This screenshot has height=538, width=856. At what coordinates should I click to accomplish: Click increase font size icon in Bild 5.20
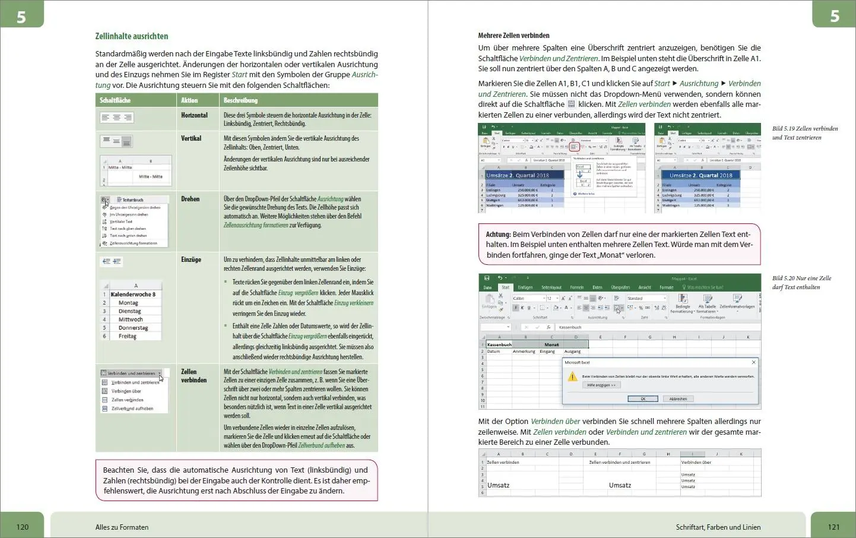point(563,298)
